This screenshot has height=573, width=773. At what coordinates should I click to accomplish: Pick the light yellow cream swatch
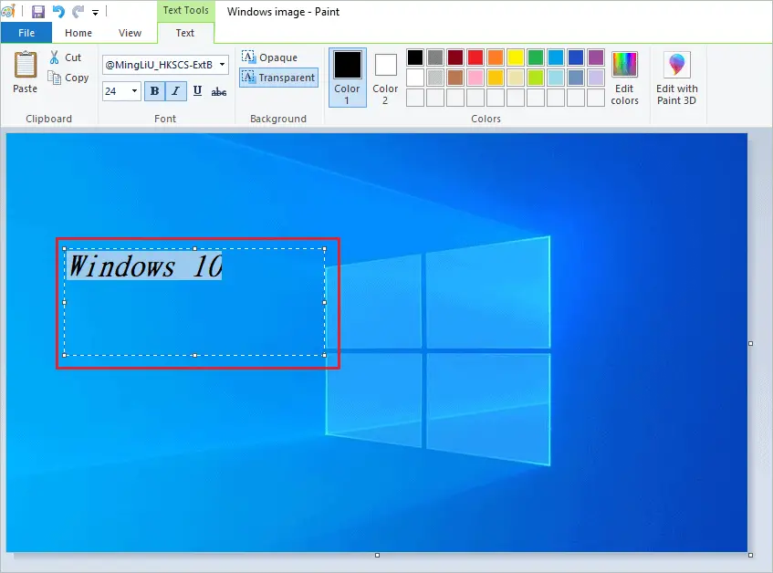(516, 78)
